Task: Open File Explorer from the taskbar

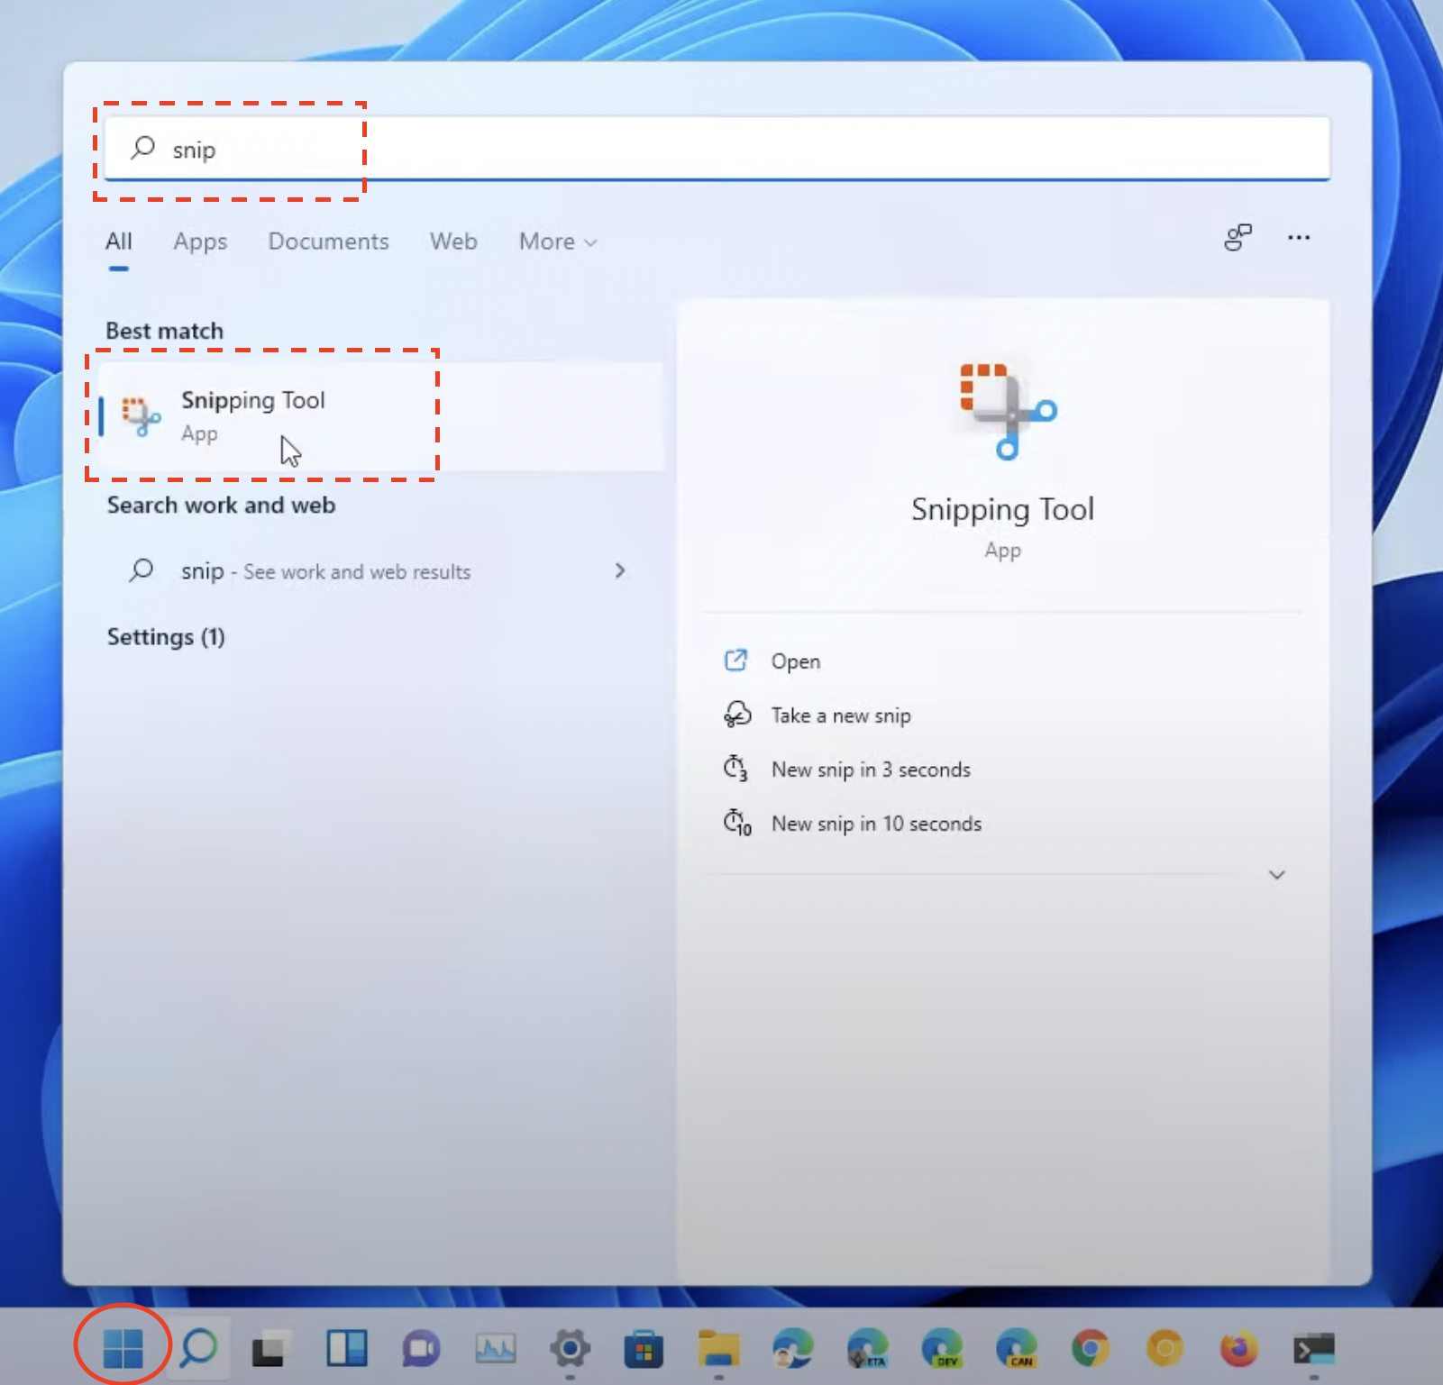Action: pos(719,1349)
